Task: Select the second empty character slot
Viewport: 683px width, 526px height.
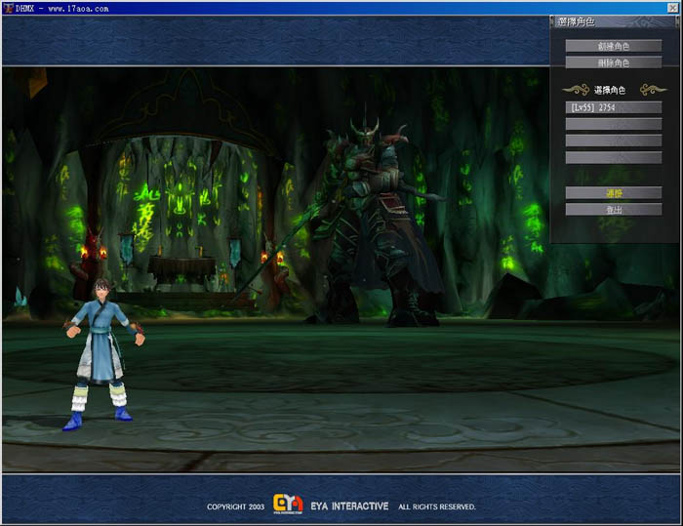Action: coord(613,124)
